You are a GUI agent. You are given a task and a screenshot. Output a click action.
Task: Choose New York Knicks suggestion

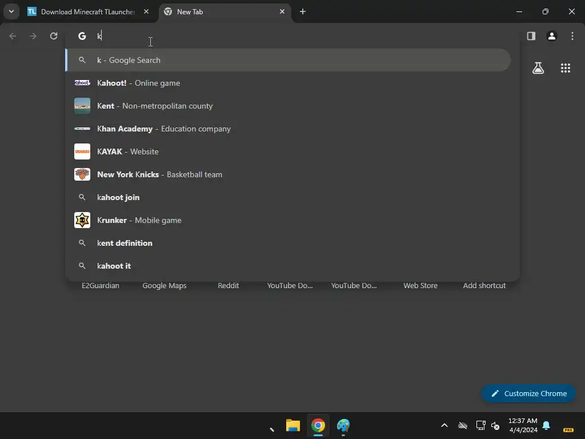pos(288,174)
